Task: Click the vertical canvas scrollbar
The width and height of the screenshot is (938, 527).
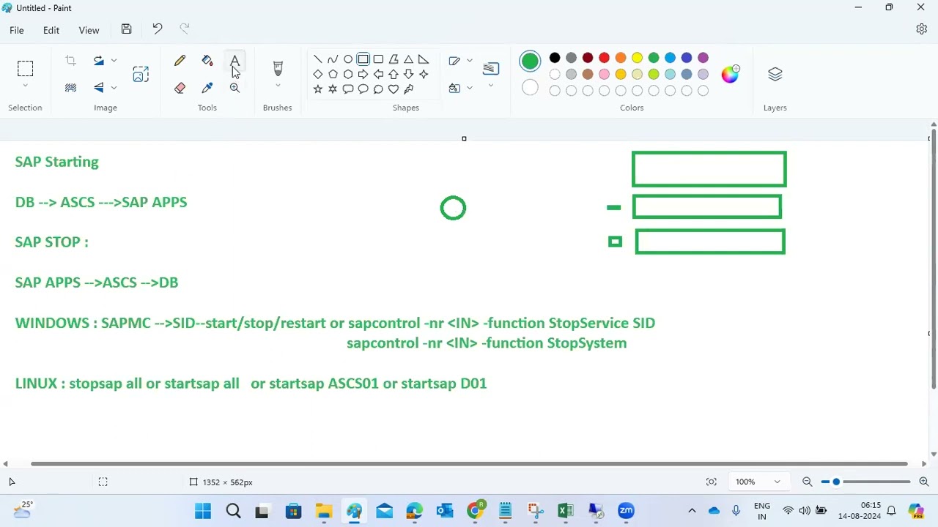Action: [x=933, y=260]
